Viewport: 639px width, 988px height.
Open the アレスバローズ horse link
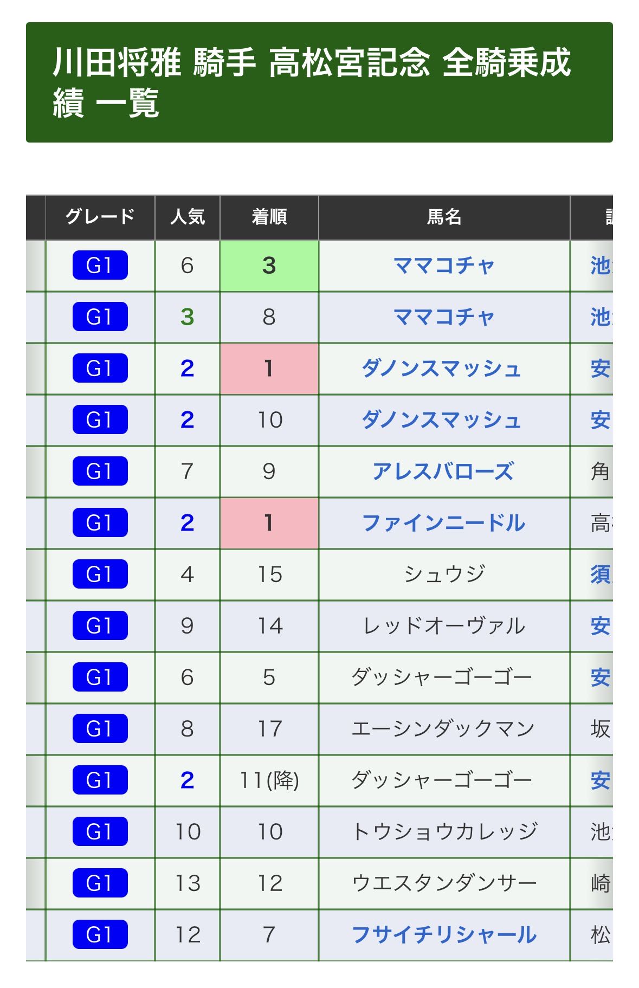tap(443, 472)
